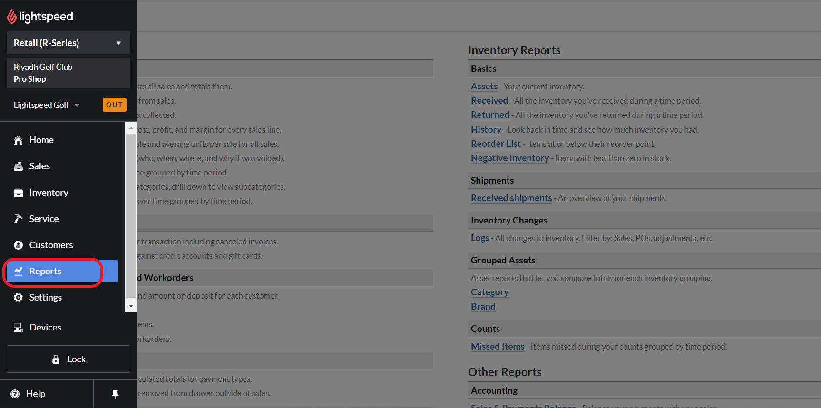Open the Received inventory report

489,101
